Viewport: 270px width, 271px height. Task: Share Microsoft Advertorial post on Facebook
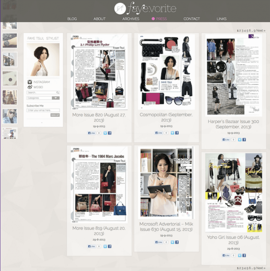coord(177,242)
